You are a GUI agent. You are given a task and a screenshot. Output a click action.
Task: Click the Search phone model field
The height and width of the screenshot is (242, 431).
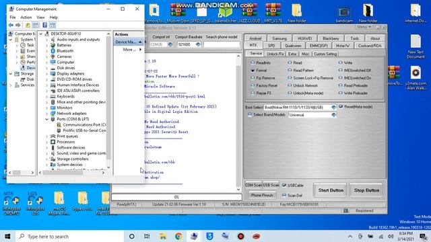[222, 44]
